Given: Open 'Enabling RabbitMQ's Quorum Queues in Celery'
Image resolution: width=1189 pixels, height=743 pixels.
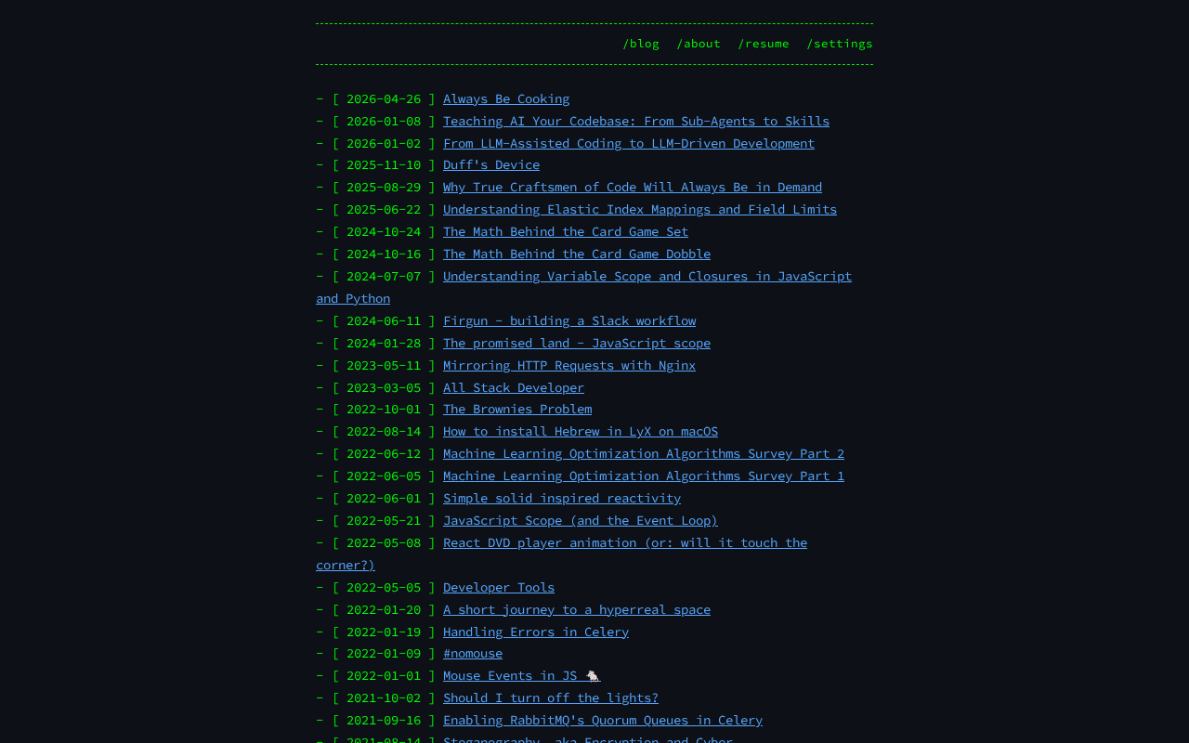Looking at the screenshot, I should point(603,720).
